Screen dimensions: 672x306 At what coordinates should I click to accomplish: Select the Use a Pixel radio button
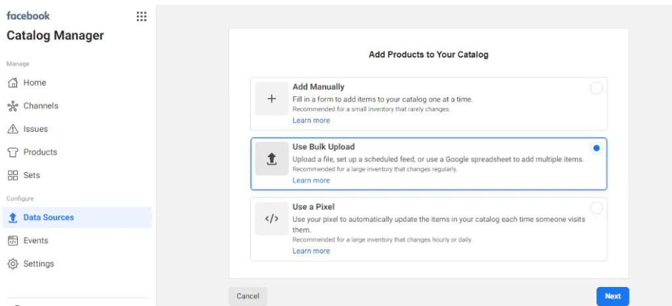point(596,208)
